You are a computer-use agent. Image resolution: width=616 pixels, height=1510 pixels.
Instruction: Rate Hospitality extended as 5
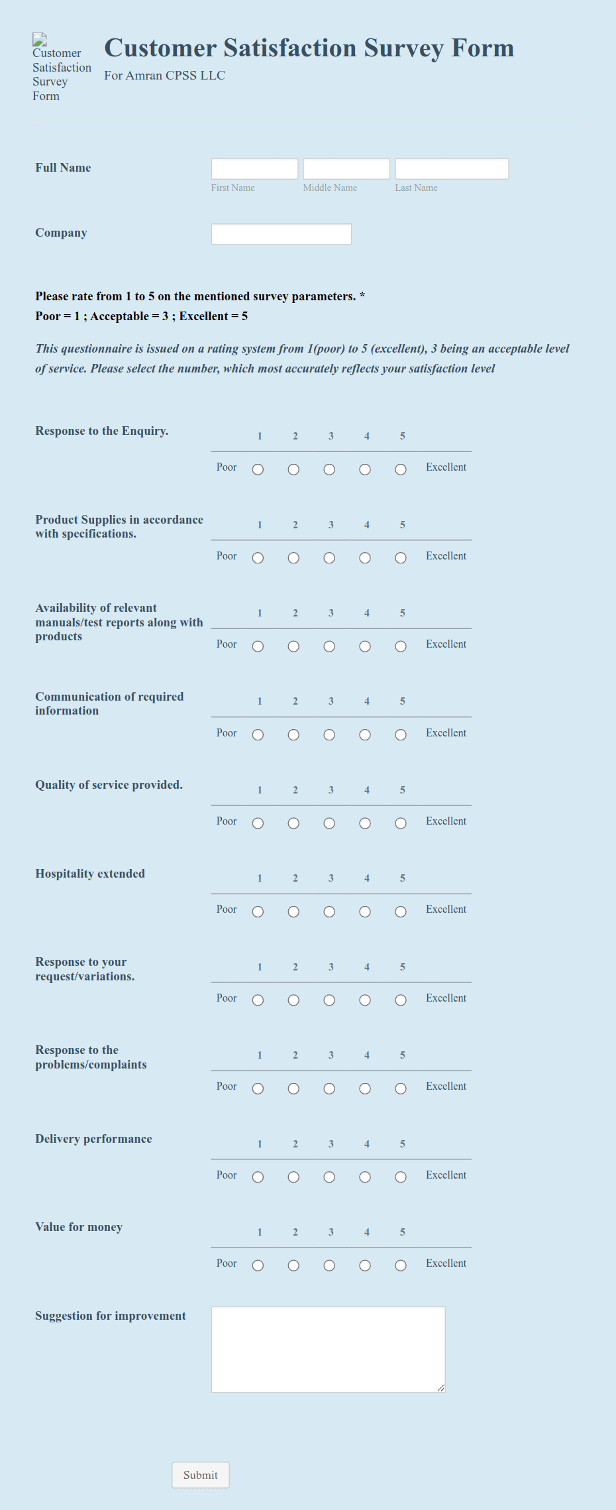[401, 911]
